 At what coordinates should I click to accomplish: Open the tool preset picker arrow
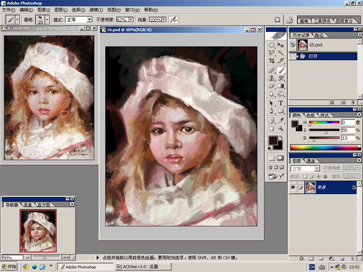(x=17, y=20)
